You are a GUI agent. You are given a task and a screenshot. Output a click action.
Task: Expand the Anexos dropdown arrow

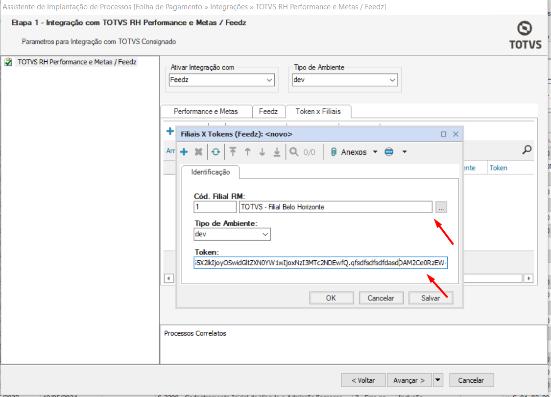(x=375, y=152)
